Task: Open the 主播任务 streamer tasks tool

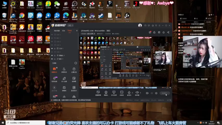Action: point(74,70)
